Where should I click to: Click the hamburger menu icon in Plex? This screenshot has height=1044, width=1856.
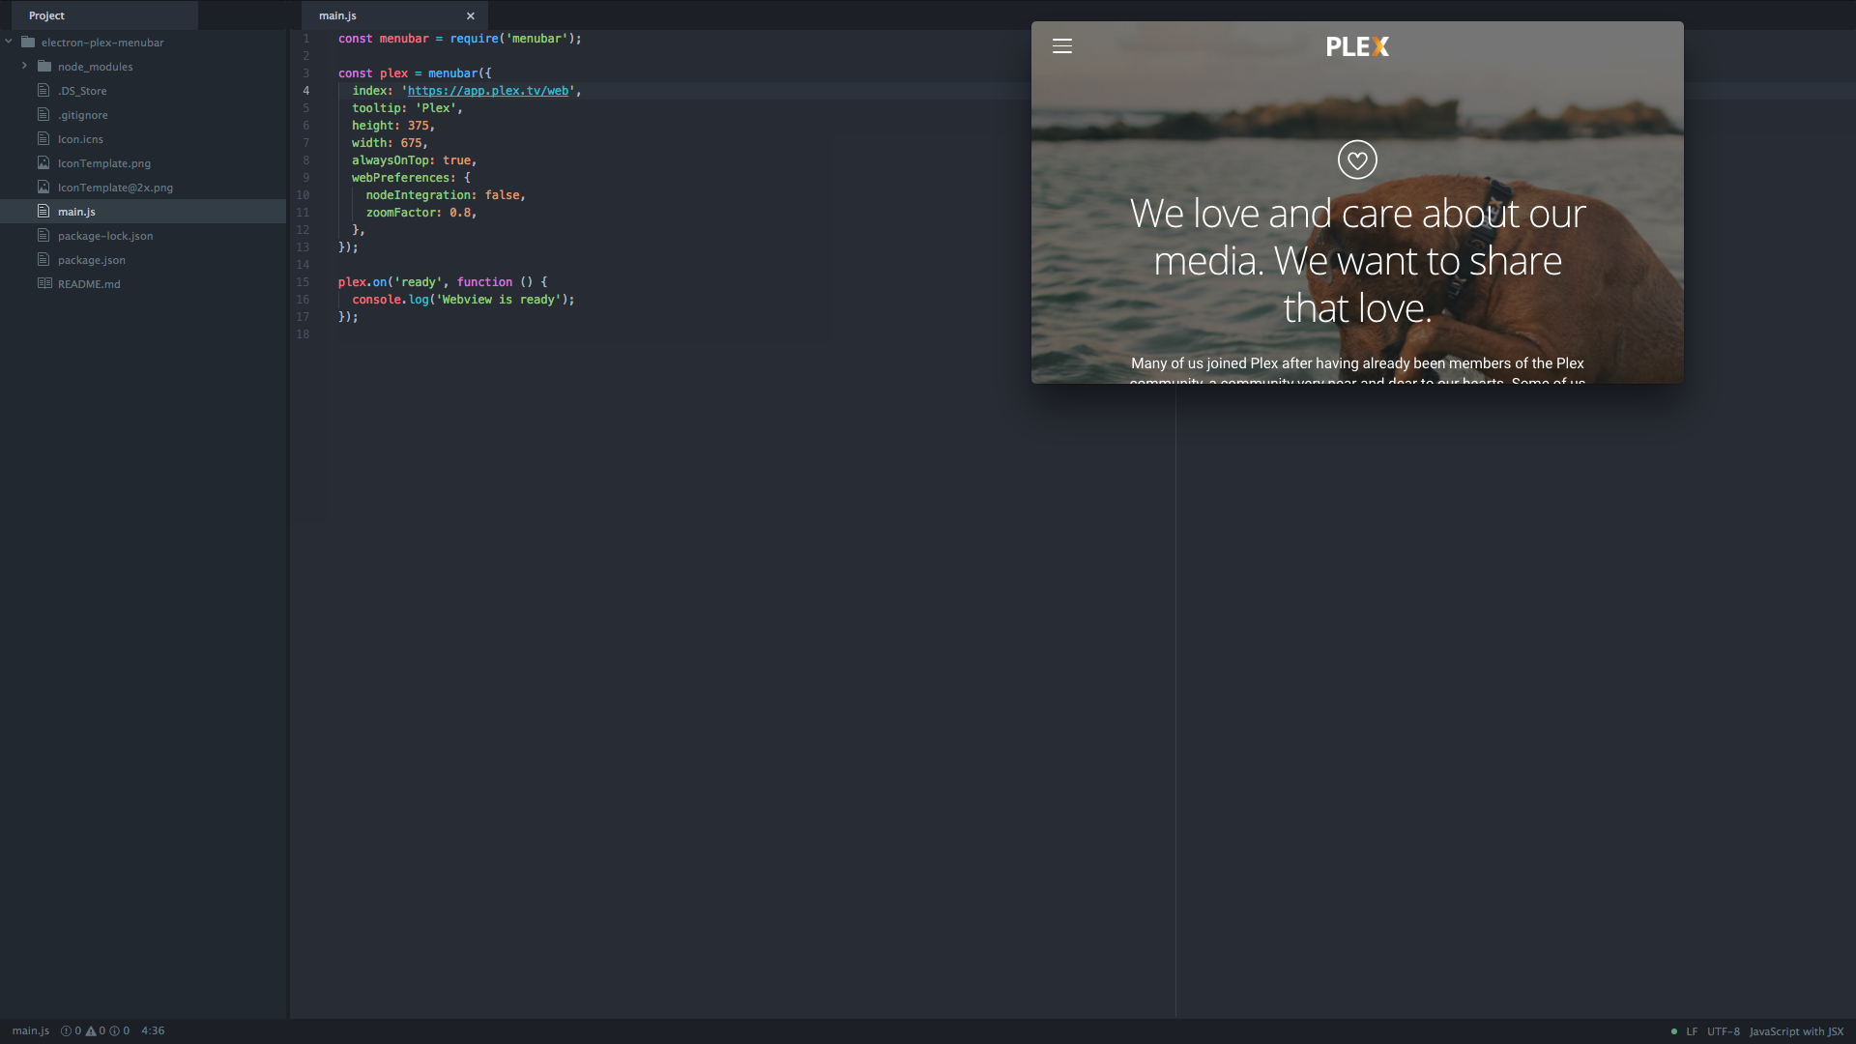click(1061, 45)
